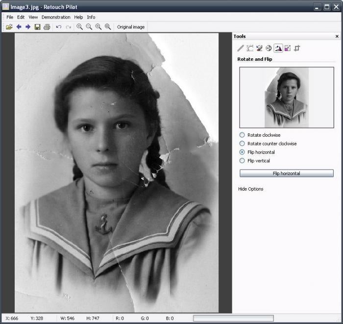
Task: Click the preview thumbnail in Tools panel
Action: [x=286, y=98]
